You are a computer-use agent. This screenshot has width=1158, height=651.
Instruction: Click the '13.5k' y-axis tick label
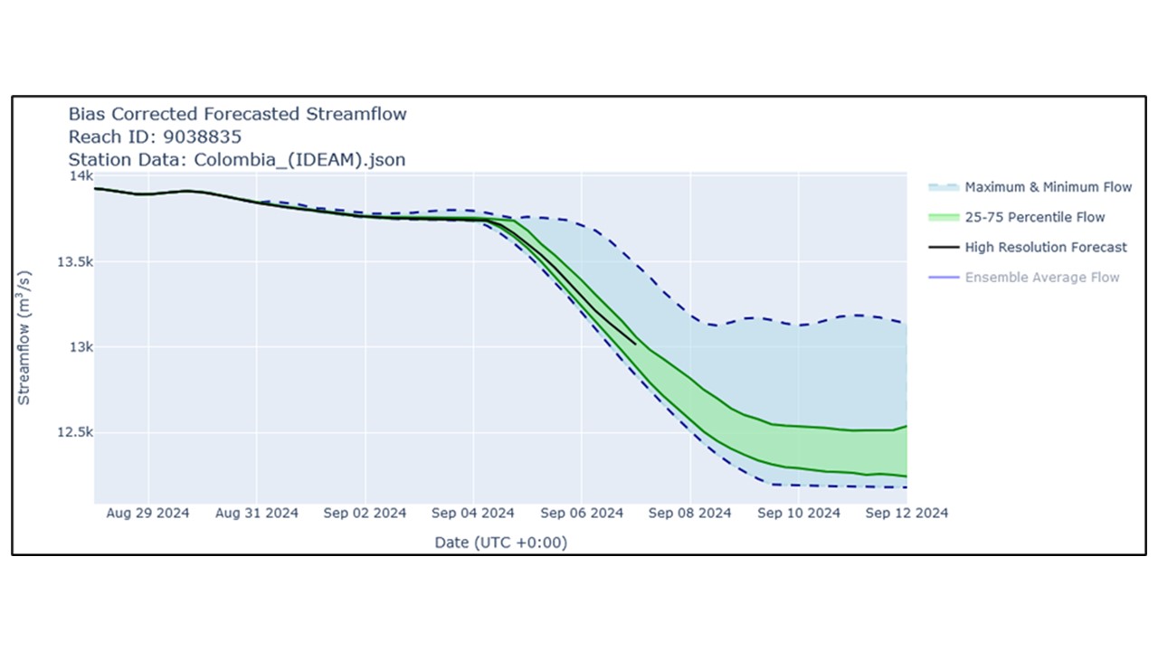75,262
